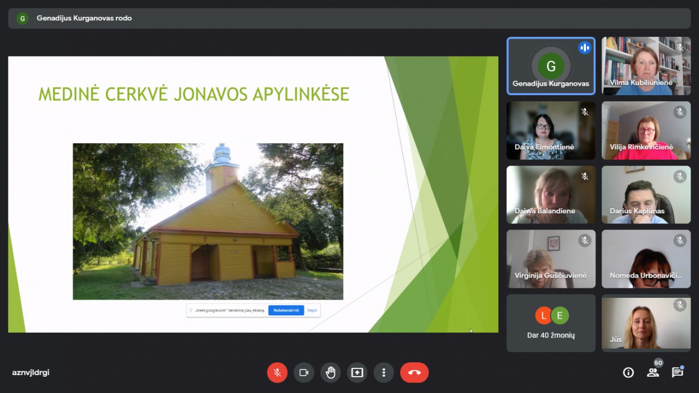This screenshot has width=699, height=393.
Task: Click the meeting code aznvjldrgi
Action: [31, 372]
